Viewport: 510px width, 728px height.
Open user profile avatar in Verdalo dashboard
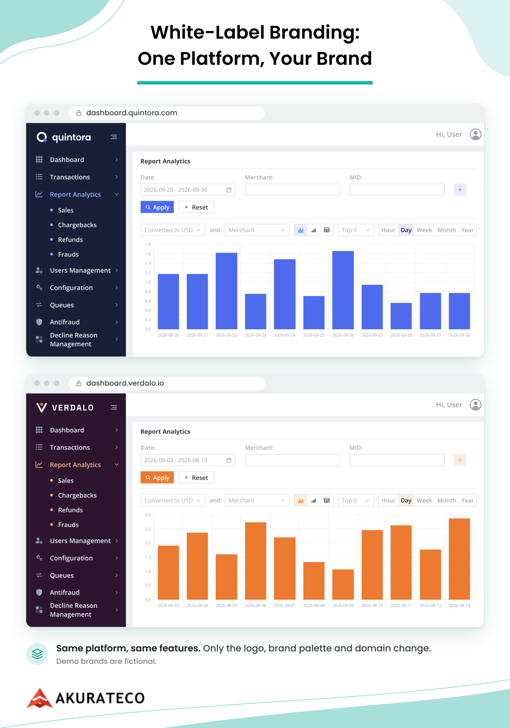[475, 405]
